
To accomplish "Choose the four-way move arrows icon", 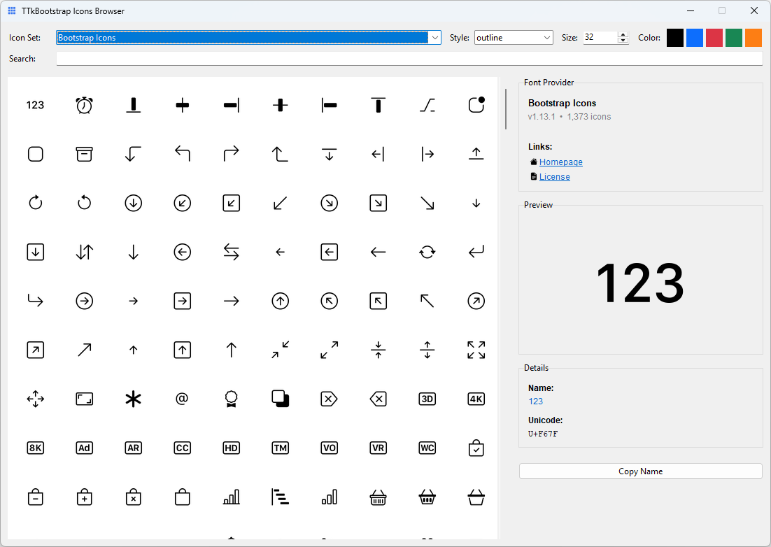I will (36, 399).
